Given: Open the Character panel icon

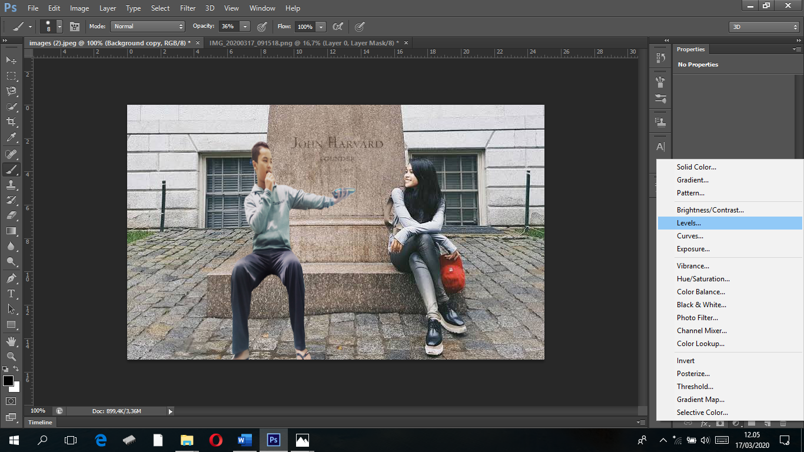Looking at the screenshot, I should point(660,147).
